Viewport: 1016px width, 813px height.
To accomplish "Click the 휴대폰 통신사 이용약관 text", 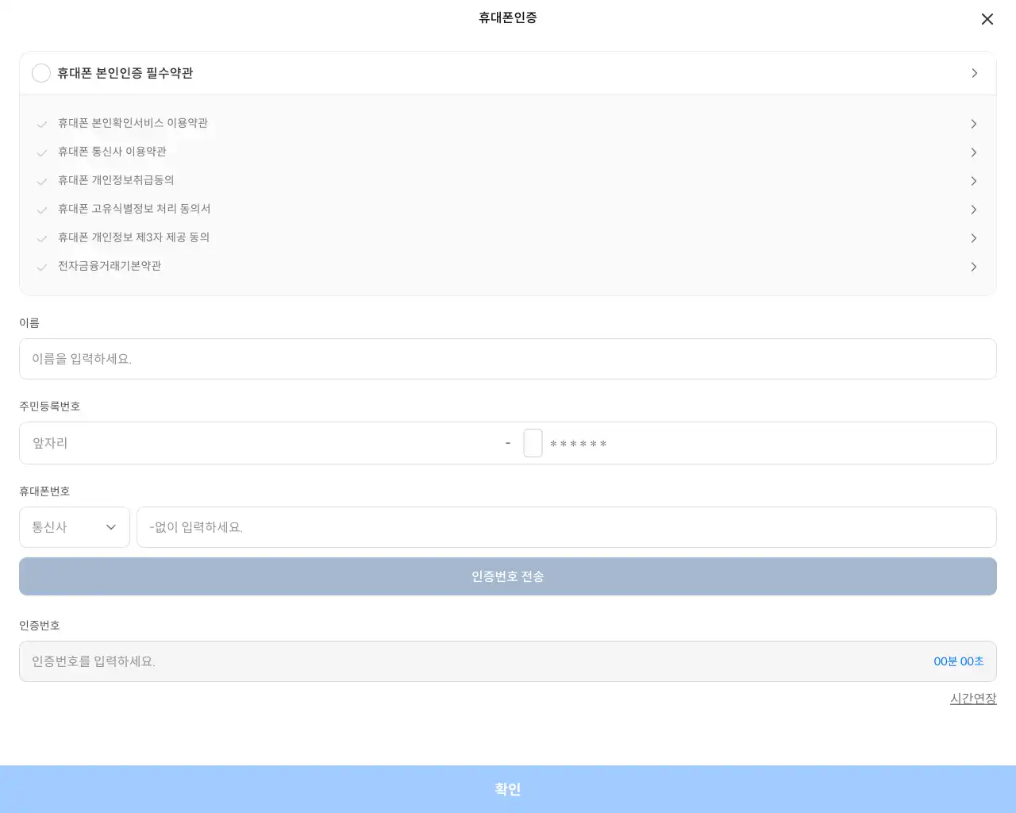I will pos(112,152).
